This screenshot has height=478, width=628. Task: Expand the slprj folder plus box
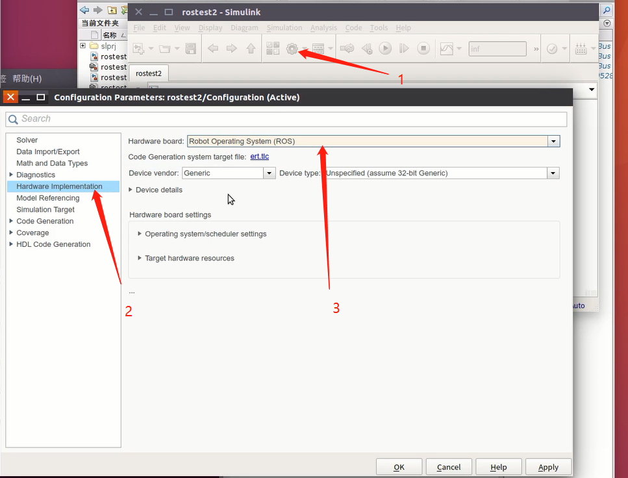[x=83, y=45]
